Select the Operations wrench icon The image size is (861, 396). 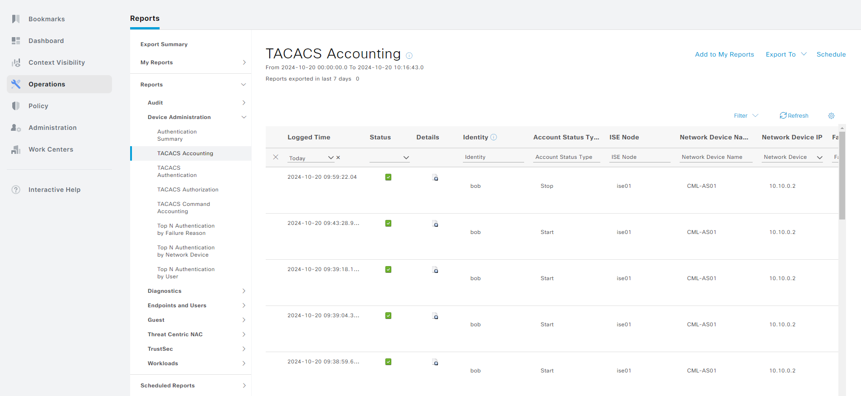pyautogui.click(x=16, y=84)
